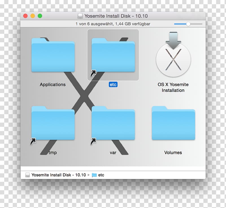This screenshot has width=226, height=208.
Task: Close the Finder window with red button
Action: (x=25, y=16)
